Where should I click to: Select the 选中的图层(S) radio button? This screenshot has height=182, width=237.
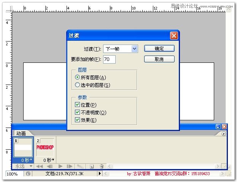point(77,85)
